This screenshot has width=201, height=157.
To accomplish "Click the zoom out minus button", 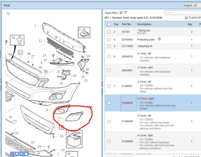I will tap(22, 154).
